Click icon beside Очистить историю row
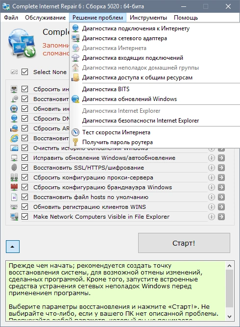Image resolution: width=240 pixels, height=327 pixels. click(x=14, y=148)
